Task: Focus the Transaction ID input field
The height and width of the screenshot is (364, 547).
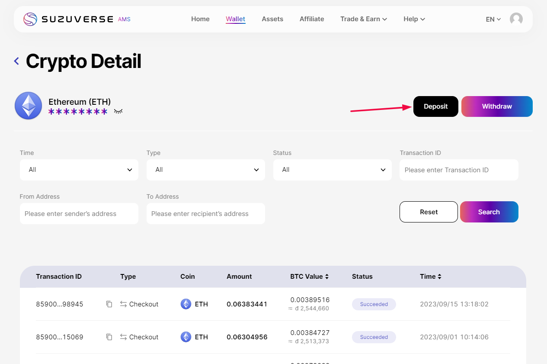Action: [x=458, y=170]
